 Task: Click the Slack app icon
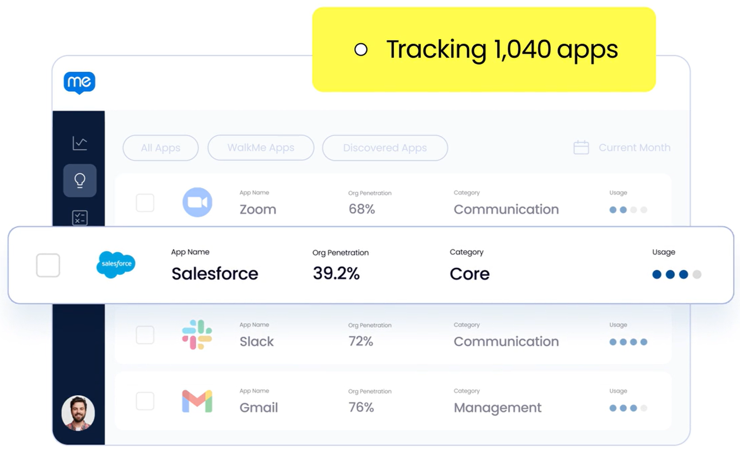click(x=197, y=335)
